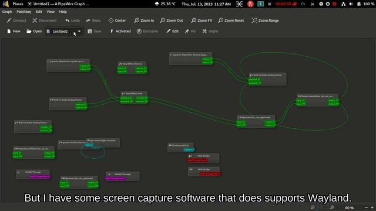The height and width of the screenshot is (211, 376).
Task: Open the Help menu
Action: [x=63, y=12]
